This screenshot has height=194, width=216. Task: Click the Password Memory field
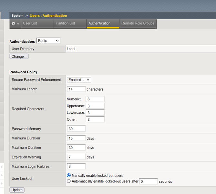pos(76,129)
